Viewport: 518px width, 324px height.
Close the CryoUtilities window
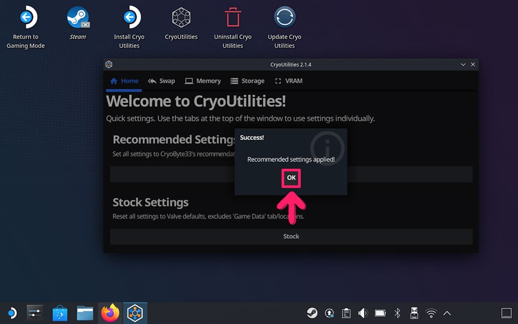[473, 64]
